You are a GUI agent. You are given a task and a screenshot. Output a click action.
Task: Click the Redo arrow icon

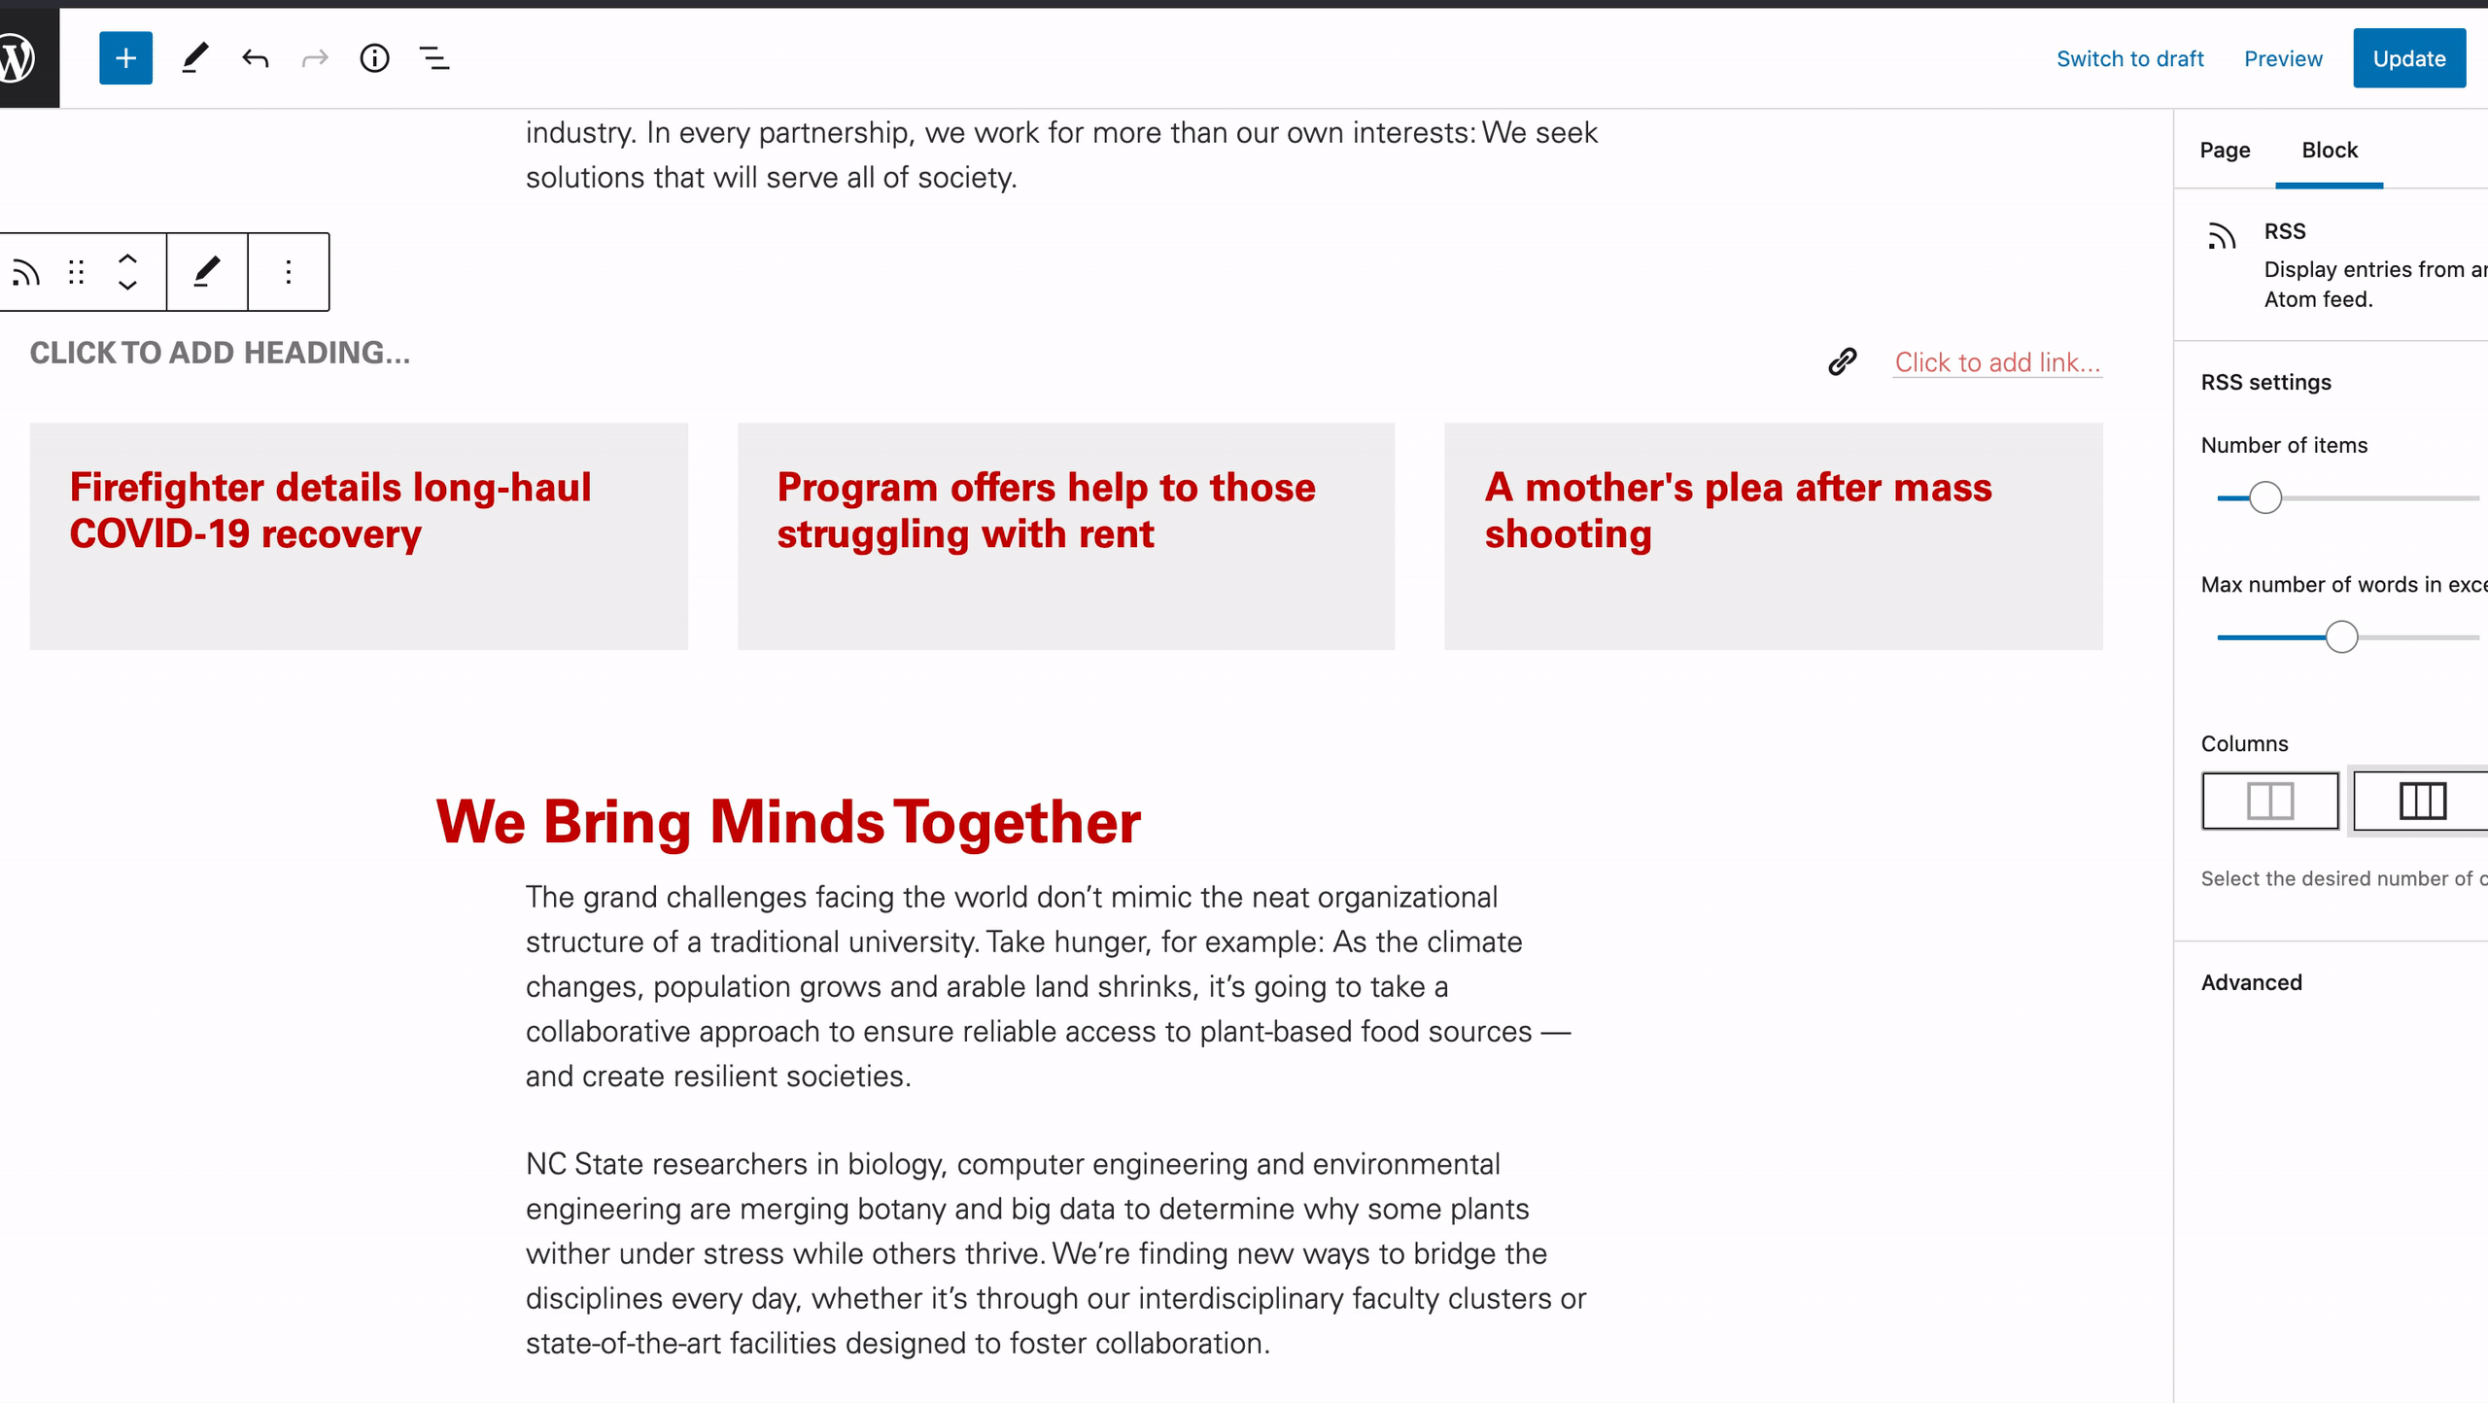pyautogui.click(x=316, y=58)
